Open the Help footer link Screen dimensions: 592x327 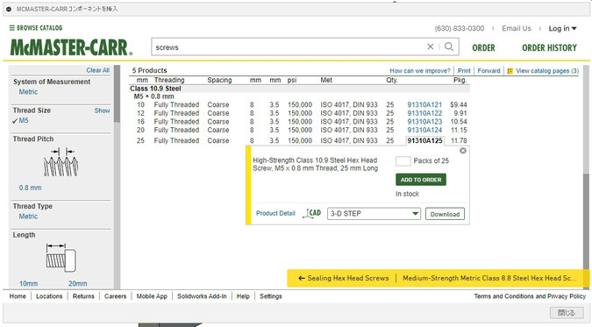(x=243, y=296)
